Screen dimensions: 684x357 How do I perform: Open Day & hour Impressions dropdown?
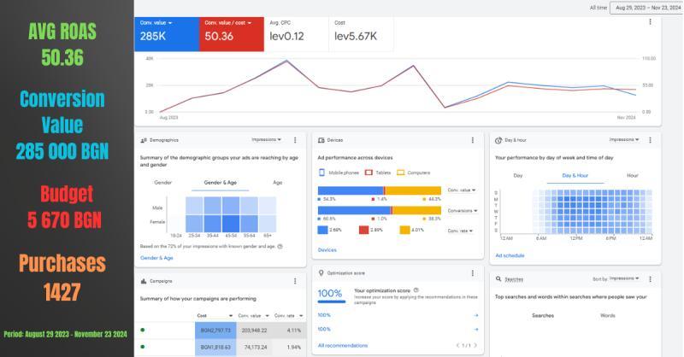(624, 139)
